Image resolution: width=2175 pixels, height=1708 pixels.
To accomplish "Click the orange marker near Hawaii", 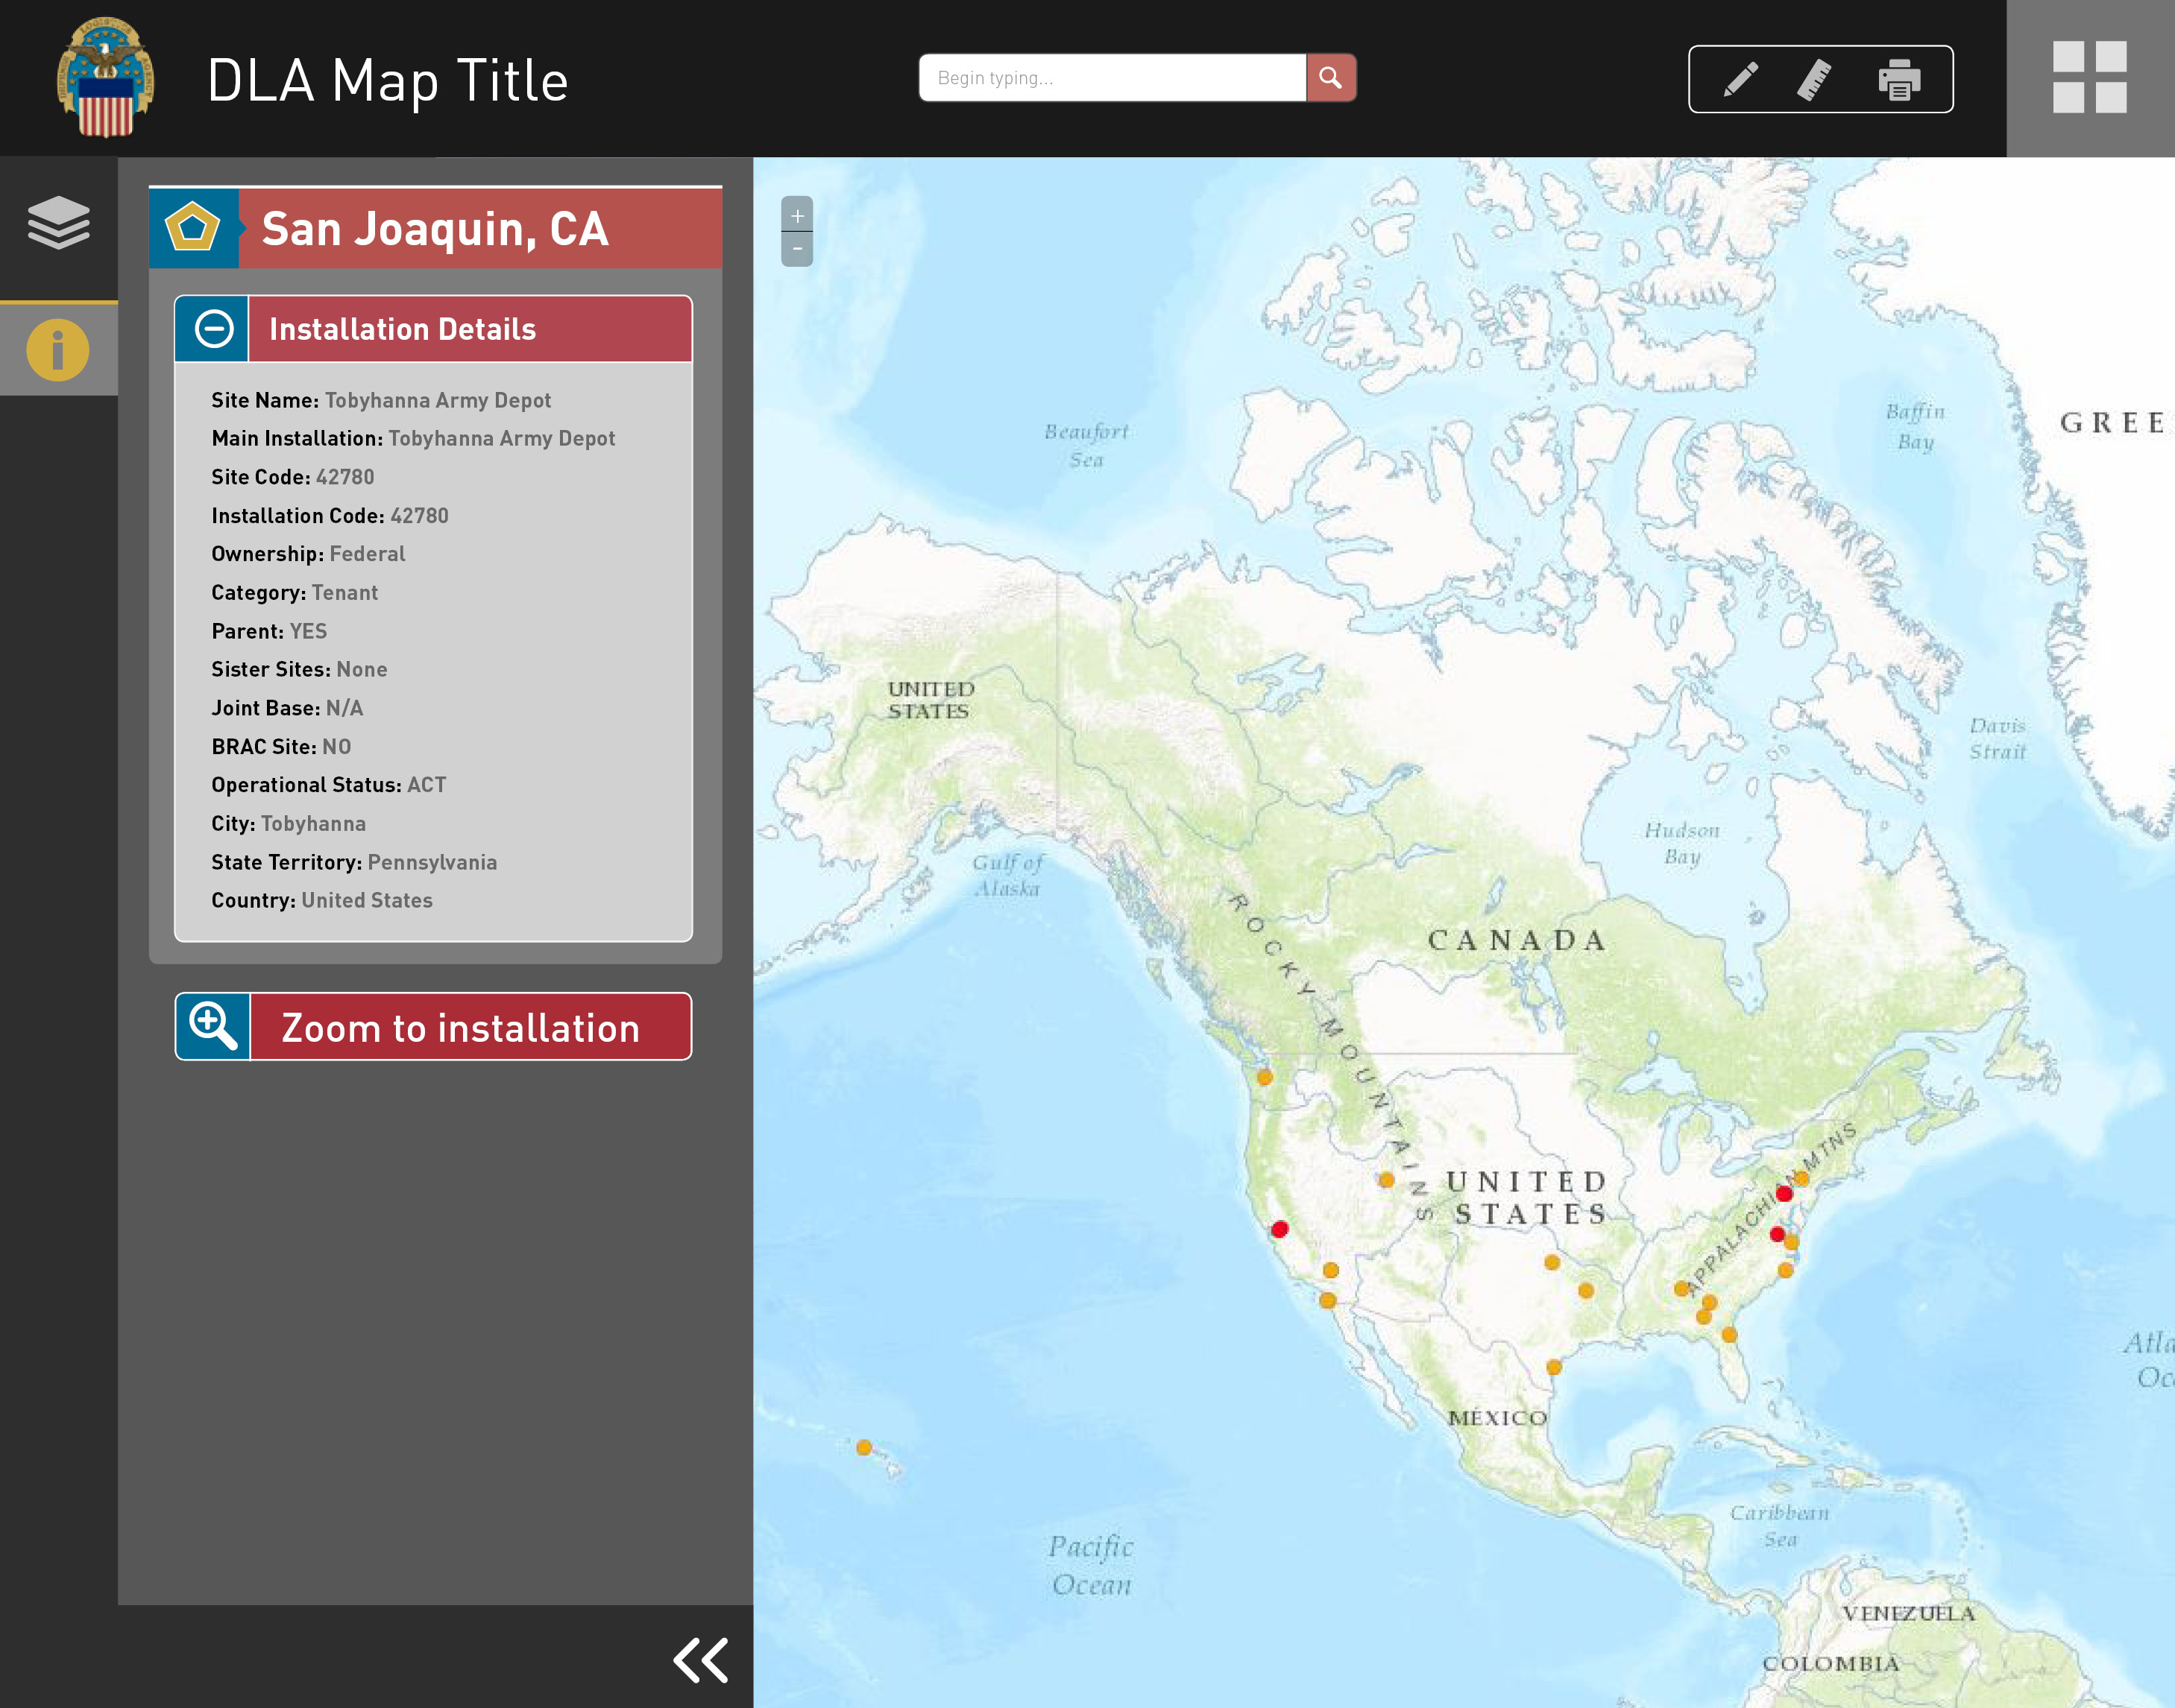I will 864,1447.
